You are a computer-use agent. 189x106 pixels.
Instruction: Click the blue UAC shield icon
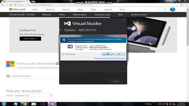pyautogui.click(x=64, y=40)
